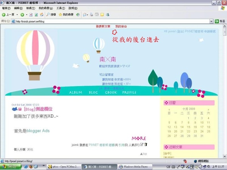Open the GBOOK navigation tab
The height and width of the screenshot is (170, 227).
(111, 93)
